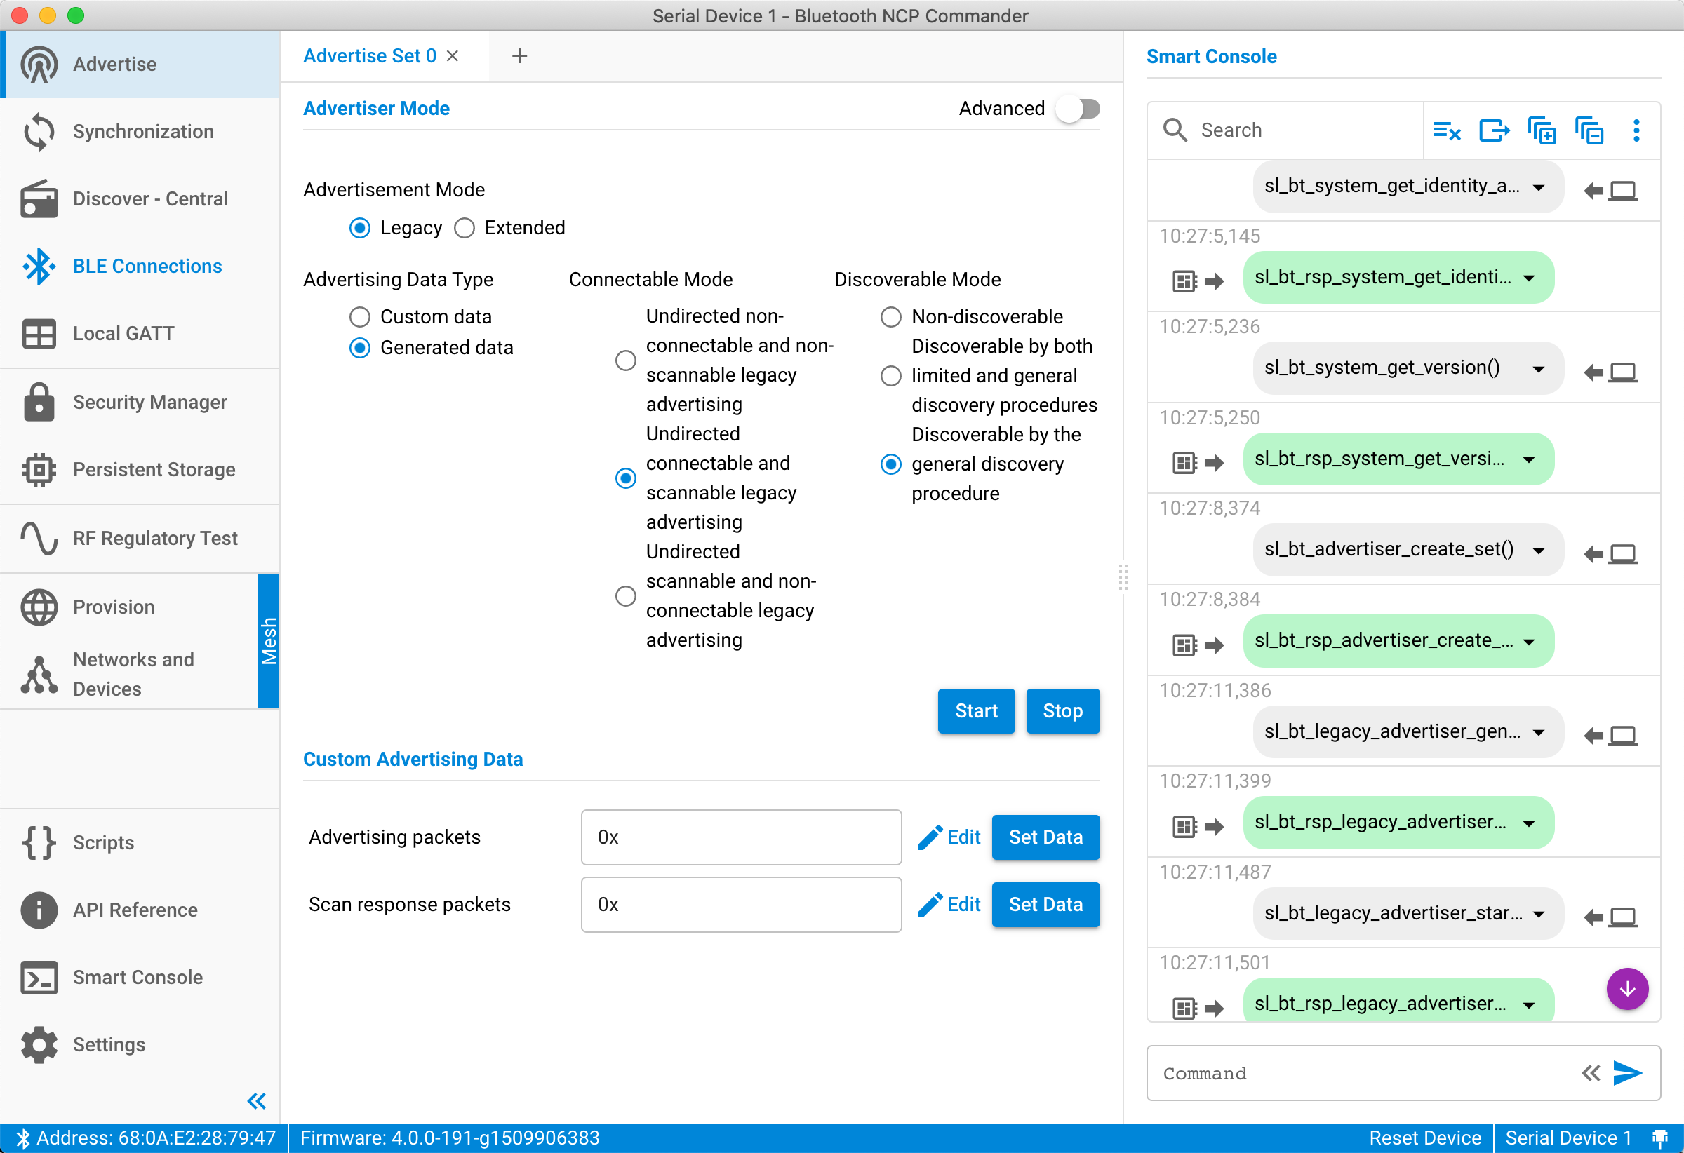
Task: Click the send command arrow icon
Action: 1627,1072
